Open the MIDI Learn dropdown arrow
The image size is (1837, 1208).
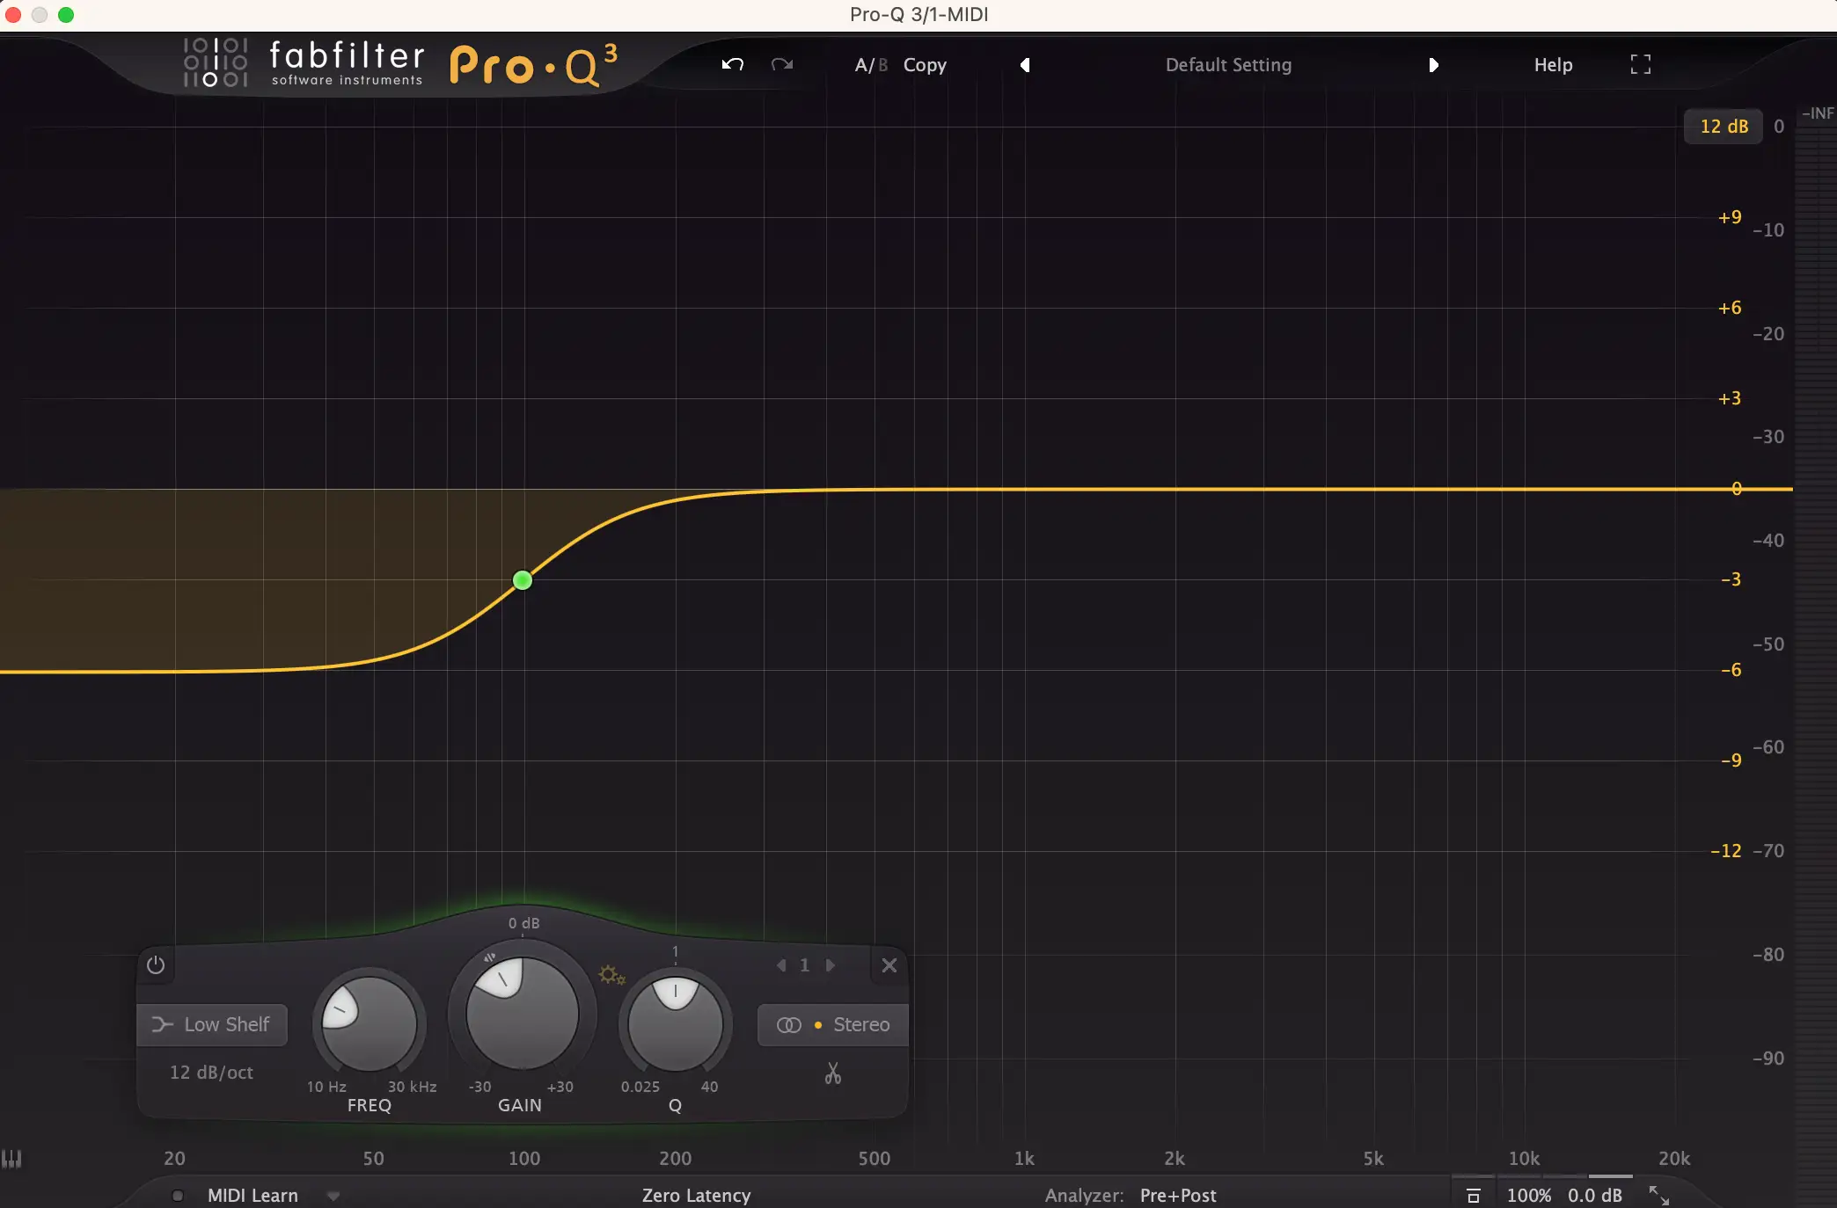coord(333,1196)
